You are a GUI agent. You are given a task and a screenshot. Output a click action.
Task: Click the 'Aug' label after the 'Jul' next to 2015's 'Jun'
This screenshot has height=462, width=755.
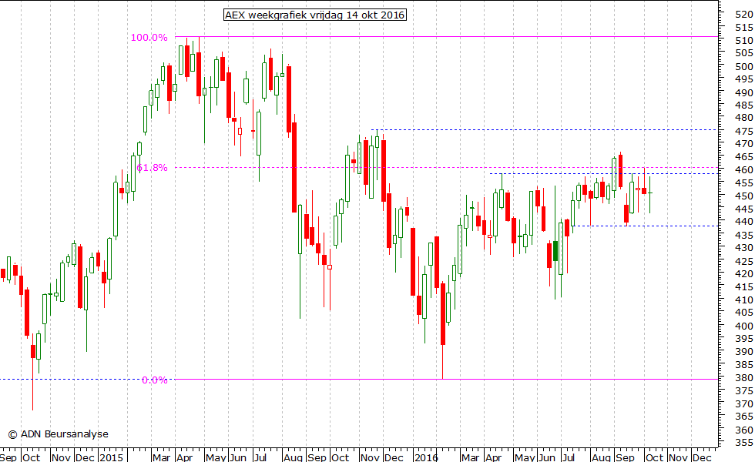point(293,457)
